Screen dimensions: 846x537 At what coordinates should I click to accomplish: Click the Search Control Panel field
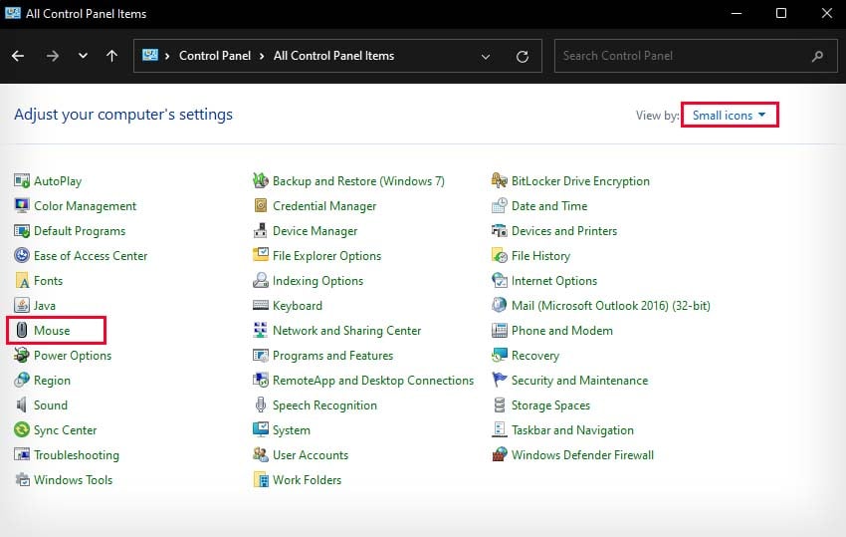696,56
